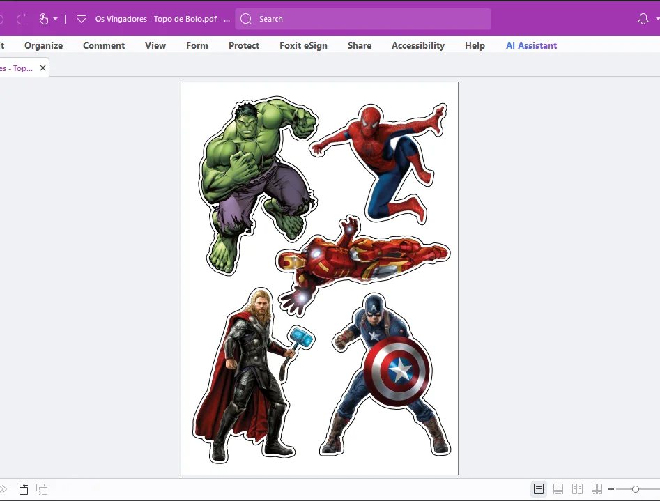Screen dimensions: 660x501
Task: Click the magnifier search icon
Action: click(x=246, y=19)
